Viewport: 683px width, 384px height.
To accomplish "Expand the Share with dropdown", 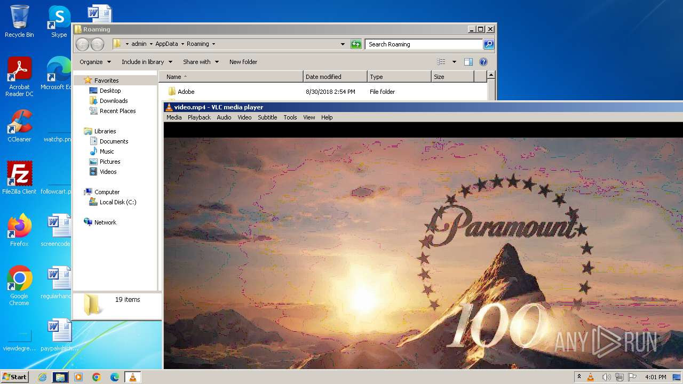I will pyautogui.click(x=201, y=62).
